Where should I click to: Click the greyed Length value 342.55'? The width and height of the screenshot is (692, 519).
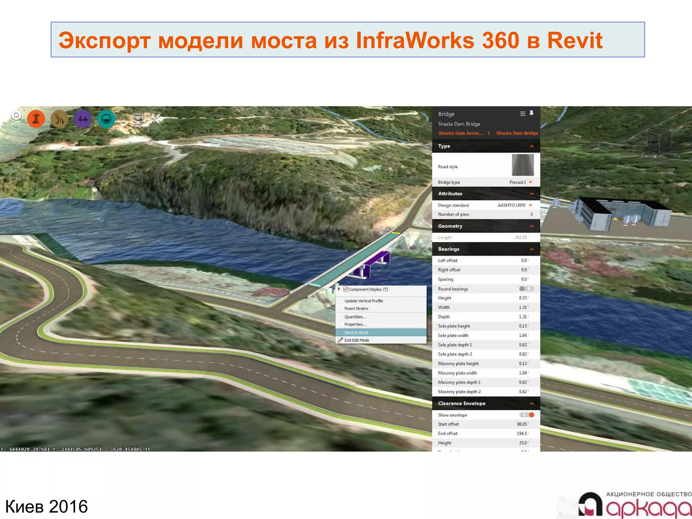[x=522, y=238]
